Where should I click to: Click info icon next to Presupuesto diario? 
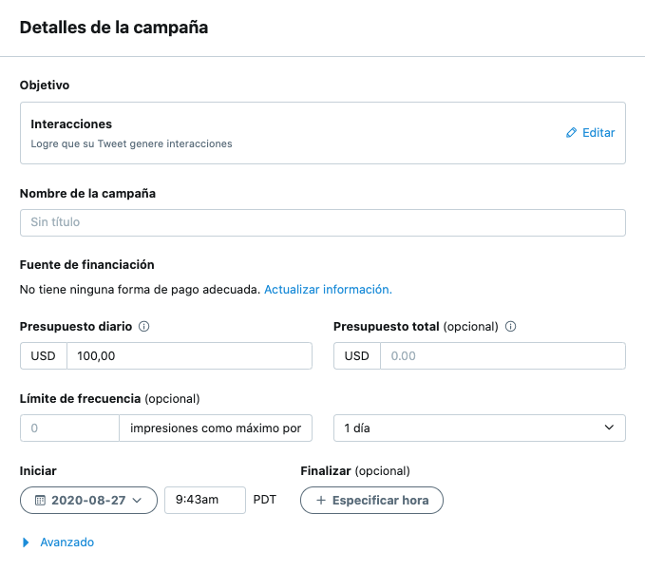coord(144,327)
